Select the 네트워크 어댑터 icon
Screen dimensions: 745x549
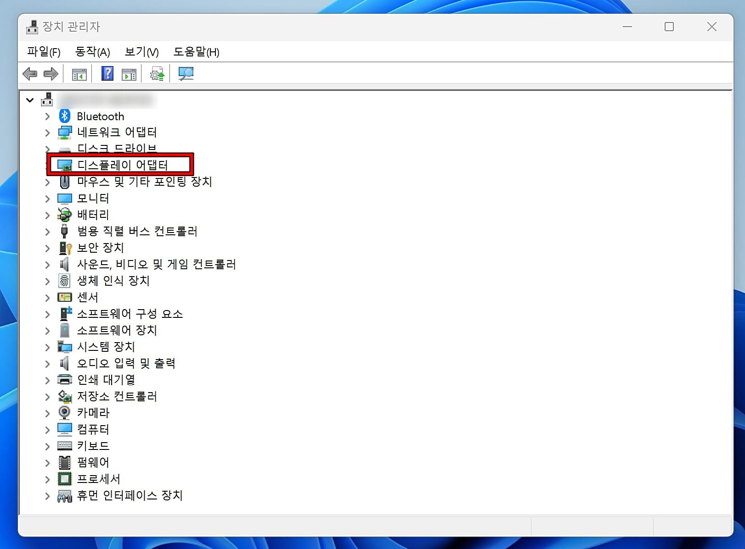point(65,133)
